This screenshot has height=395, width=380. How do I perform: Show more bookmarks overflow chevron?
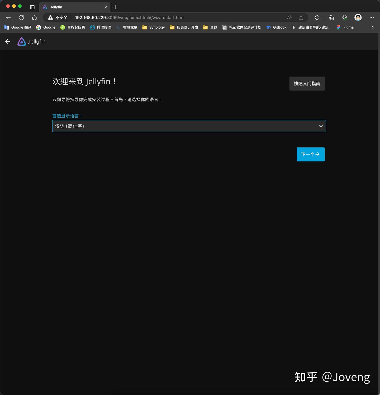tap(372, 27)
